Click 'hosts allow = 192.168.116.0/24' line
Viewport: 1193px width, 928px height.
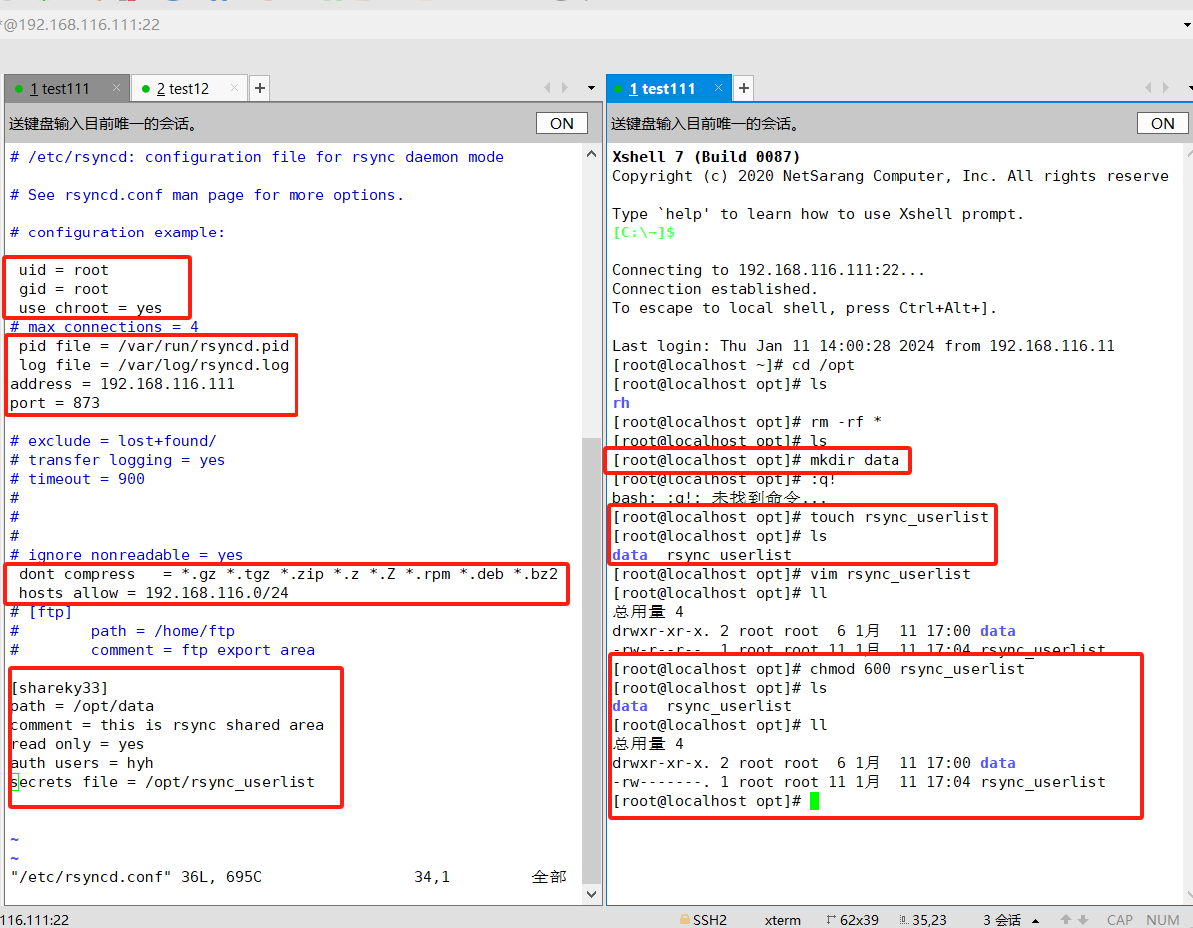[x=154, y=593]
